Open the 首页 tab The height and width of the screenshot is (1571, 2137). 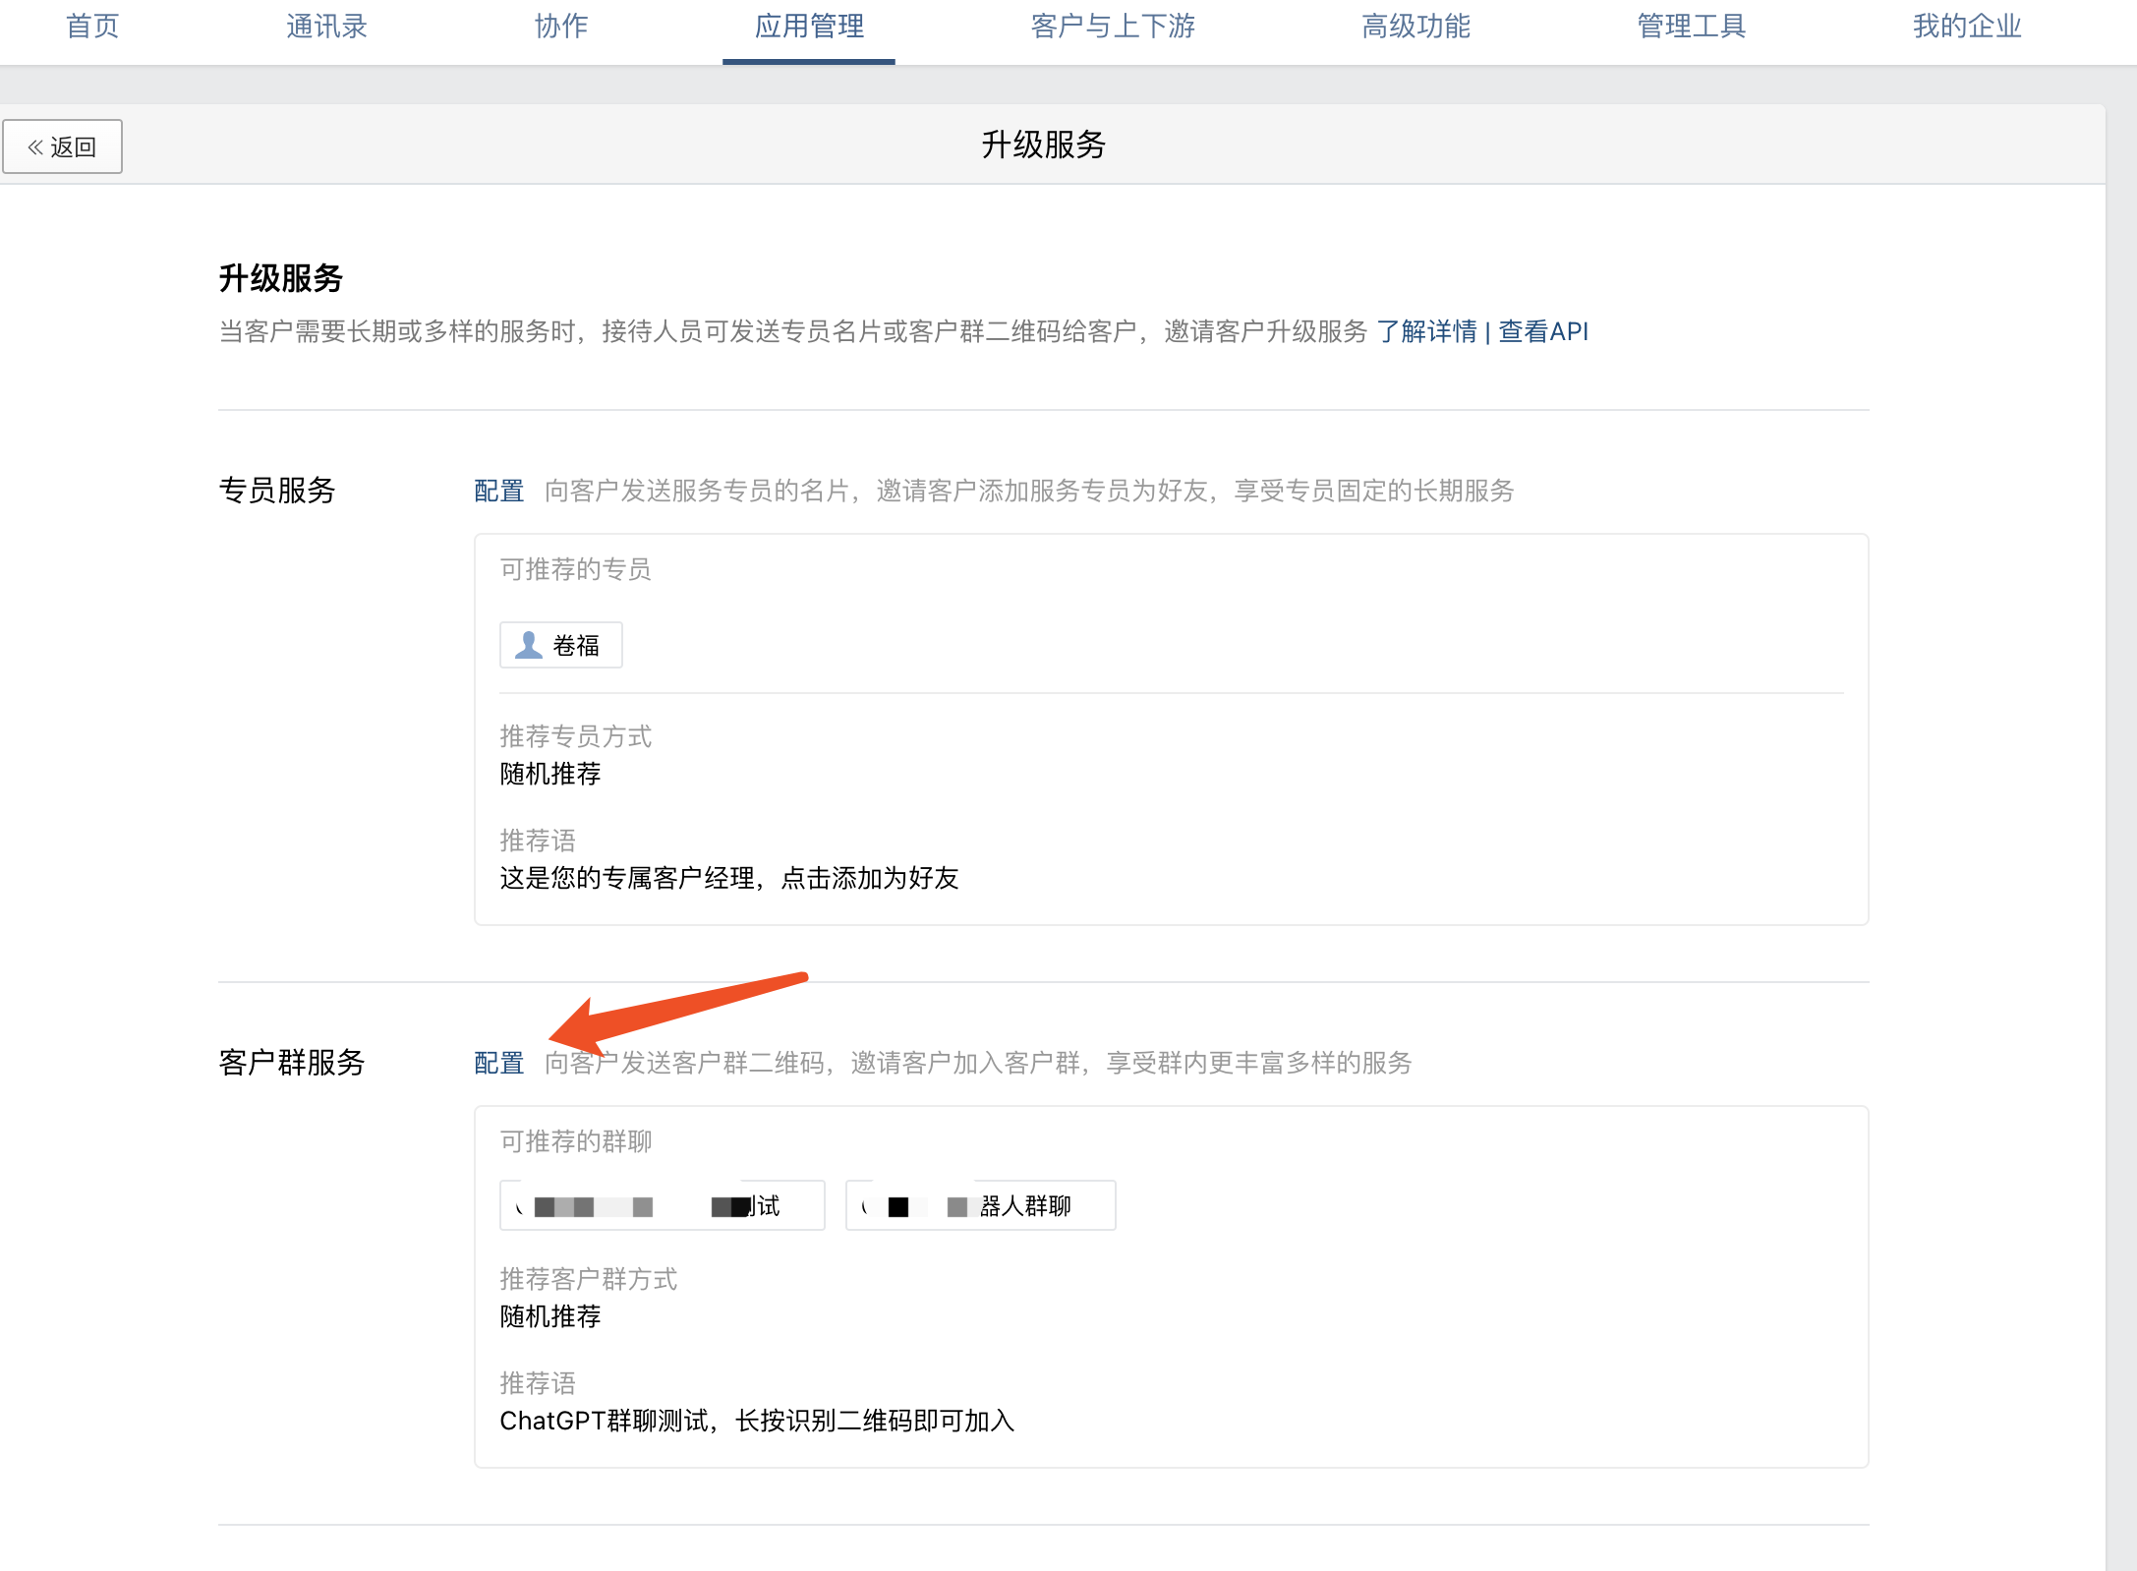[x=92, y=27]
